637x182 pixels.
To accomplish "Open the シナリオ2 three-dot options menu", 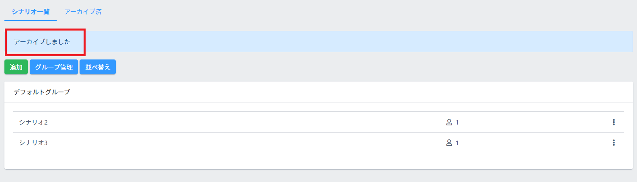I will [x=613, y=122].
